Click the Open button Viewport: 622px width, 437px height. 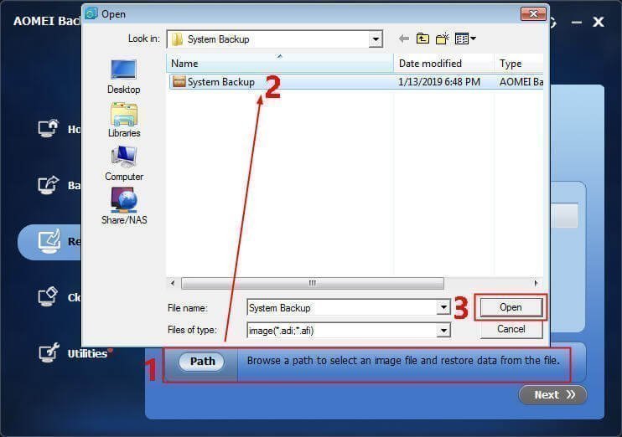click(x=511, y=307)
